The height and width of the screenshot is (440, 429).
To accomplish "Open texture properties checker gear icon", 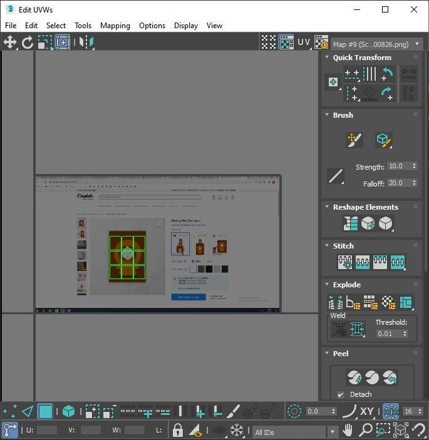I will (321, 42).
